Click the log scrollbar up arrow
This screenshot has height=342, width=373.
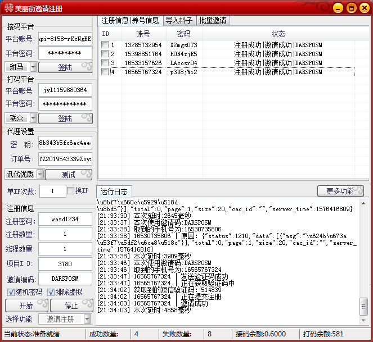[x=364, y=203]
